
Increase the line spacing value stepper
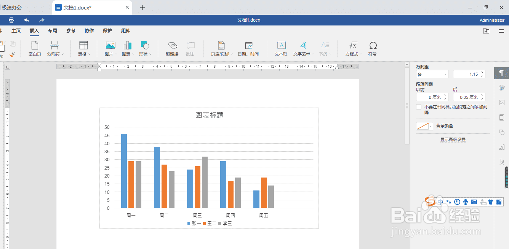[482, 72]
